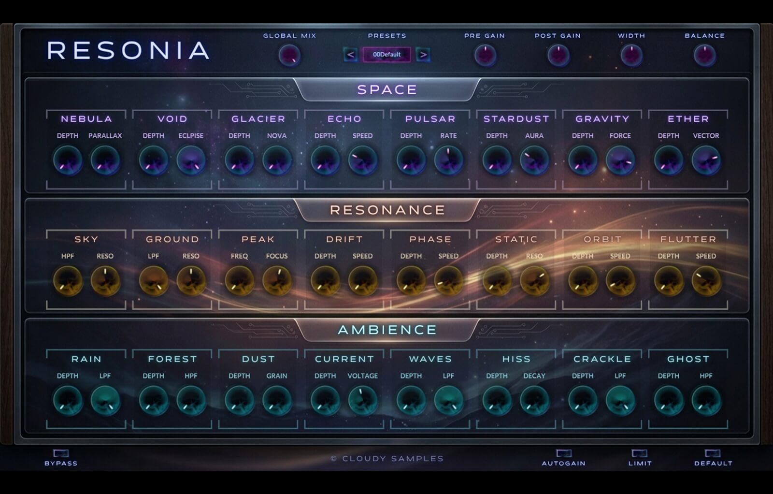The width and height of the screenshot is (773, 494).
Task: Click the Phase Speed knob
Action: point(448,281)
